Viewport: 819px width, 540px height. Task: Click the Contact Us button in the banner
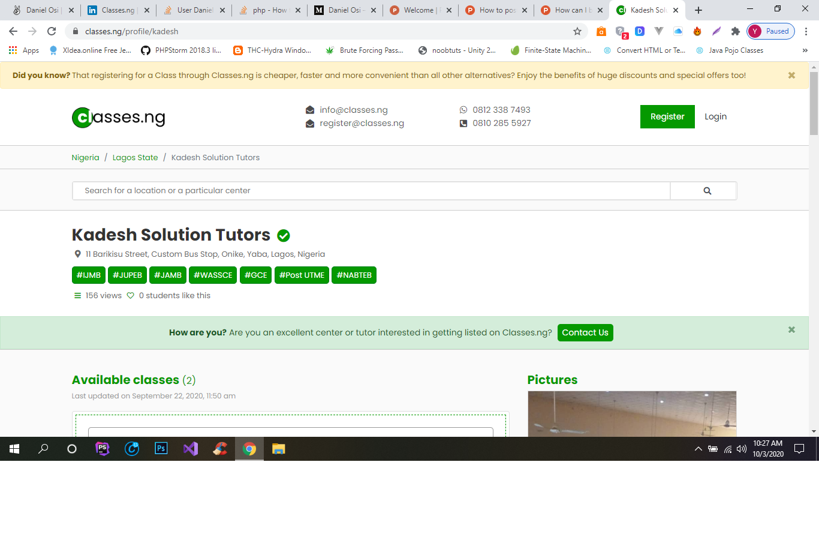pos(585,332)
